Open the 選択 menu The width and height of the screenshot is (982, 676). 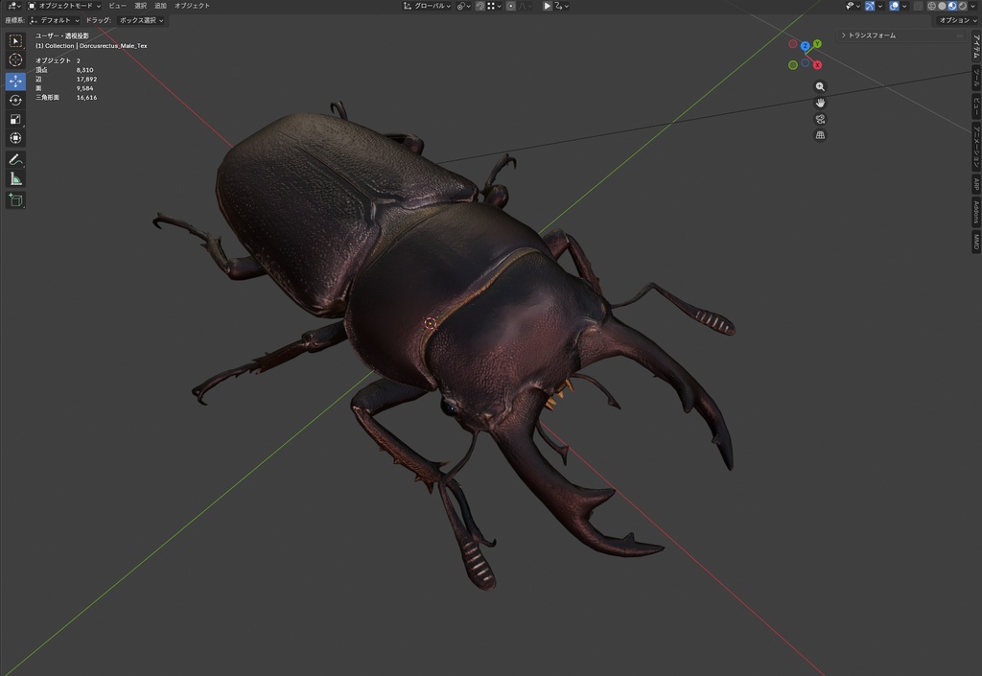pyautogui.click(x=140, y=6)
